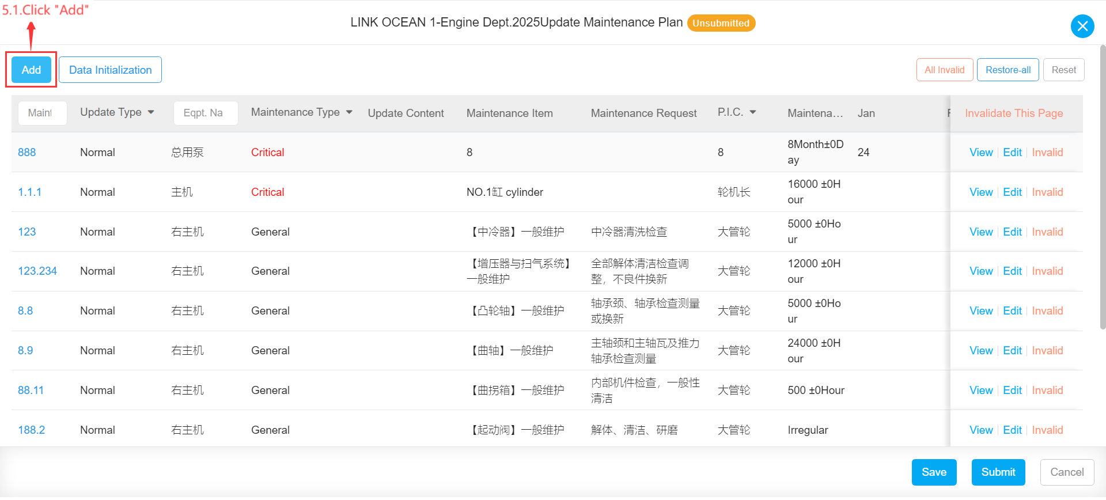The width and height of the screenshot is (1106, 500).
Task: Click Restore-all button
Action: click(x=1008, y=70)
